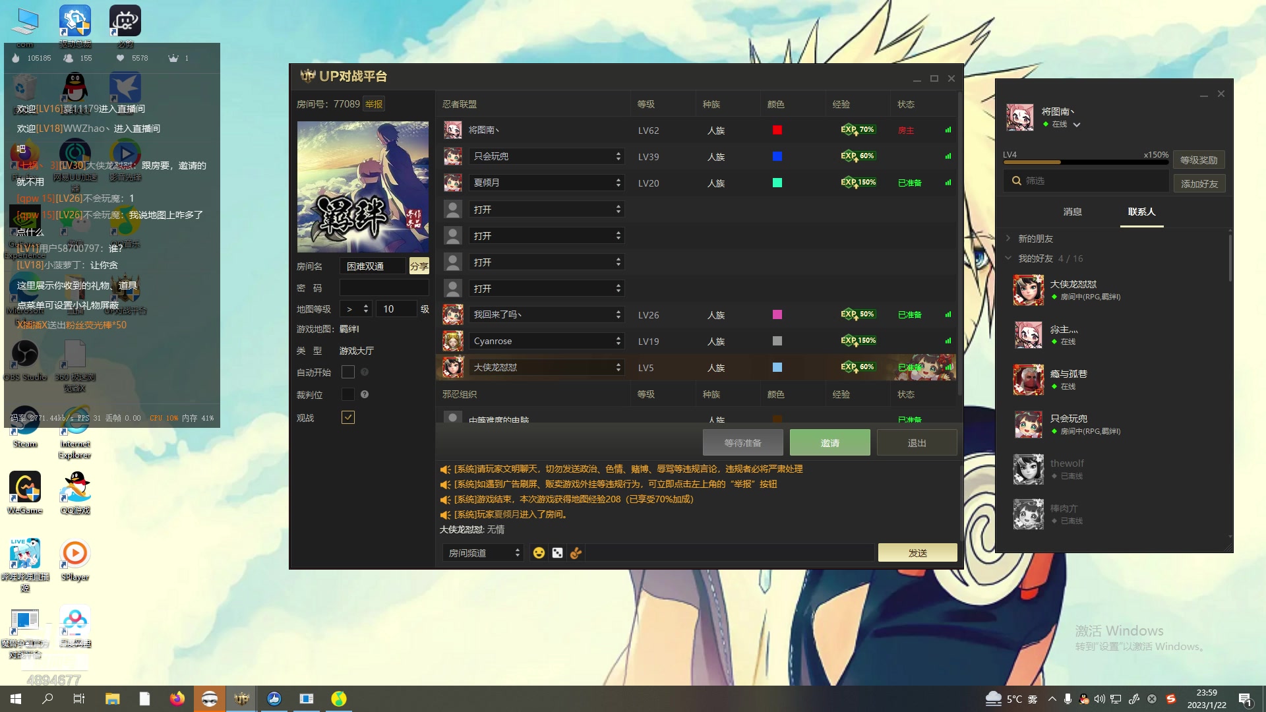Click 退出 button to leave room

pyautogui.click(x=917, y=443)
